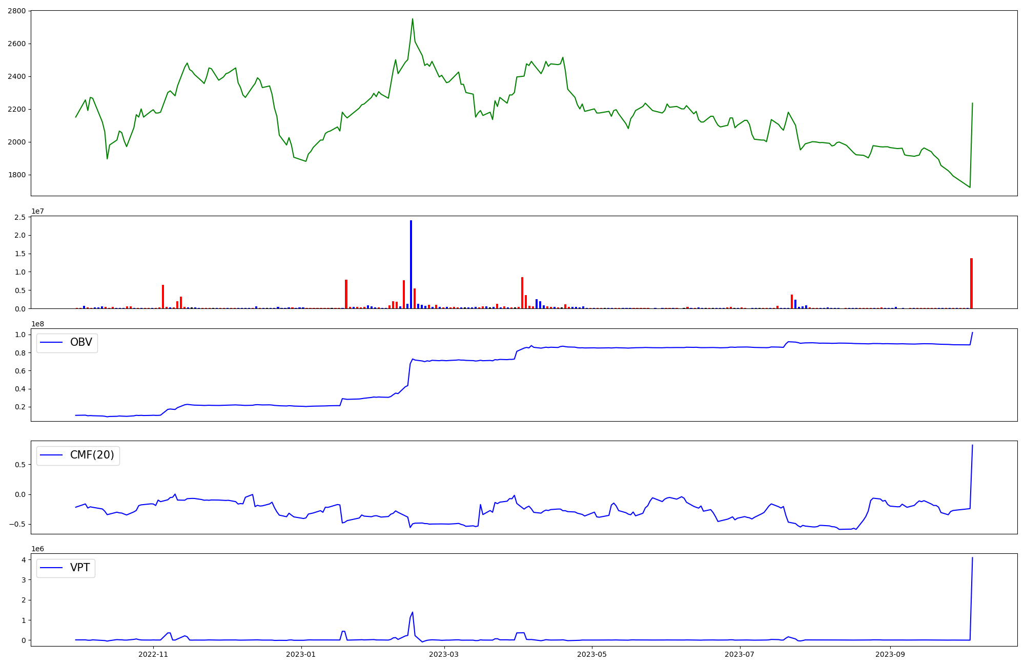Click the VPT legend label
1025x666 pixels.
pos(80,568)
